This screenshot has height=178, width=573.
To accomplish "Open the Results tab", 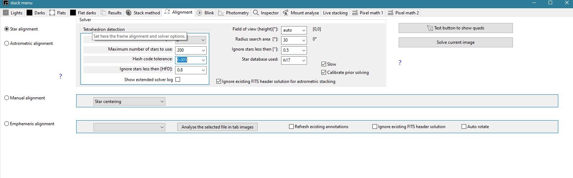I will 111,13.
